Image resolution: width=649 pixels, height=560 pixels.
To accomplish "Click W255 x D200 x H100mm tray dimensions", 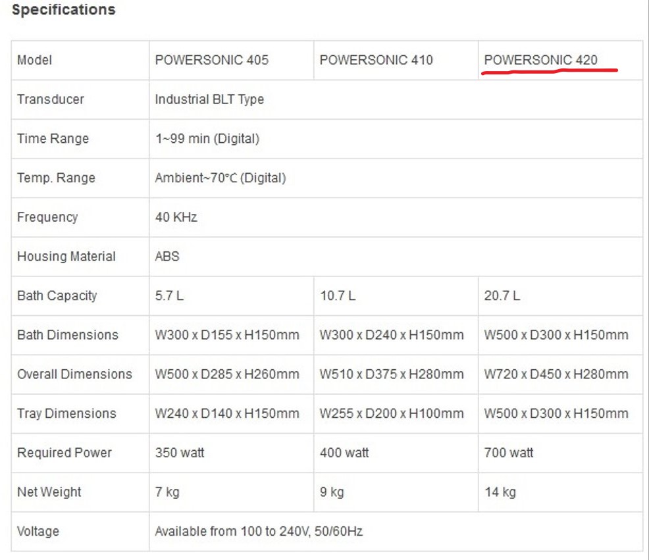I will point(391,414).
